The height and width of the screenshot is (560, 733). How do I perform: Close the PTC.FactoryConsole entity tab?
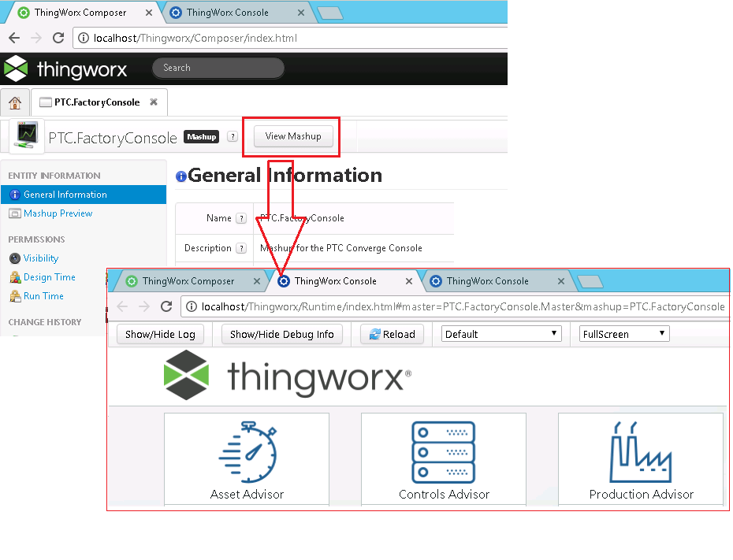pos(154,102)
